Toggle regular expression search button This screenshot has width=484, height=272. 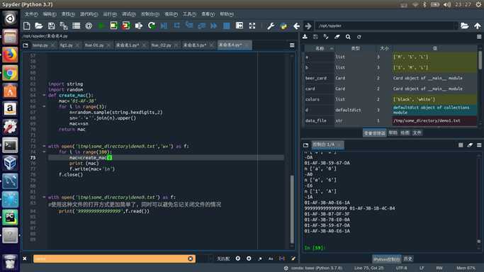coord(260,259)
